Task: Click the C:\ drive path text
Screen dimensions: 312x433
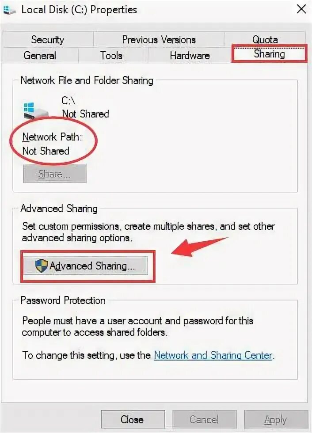Action: tap(68, 100)
